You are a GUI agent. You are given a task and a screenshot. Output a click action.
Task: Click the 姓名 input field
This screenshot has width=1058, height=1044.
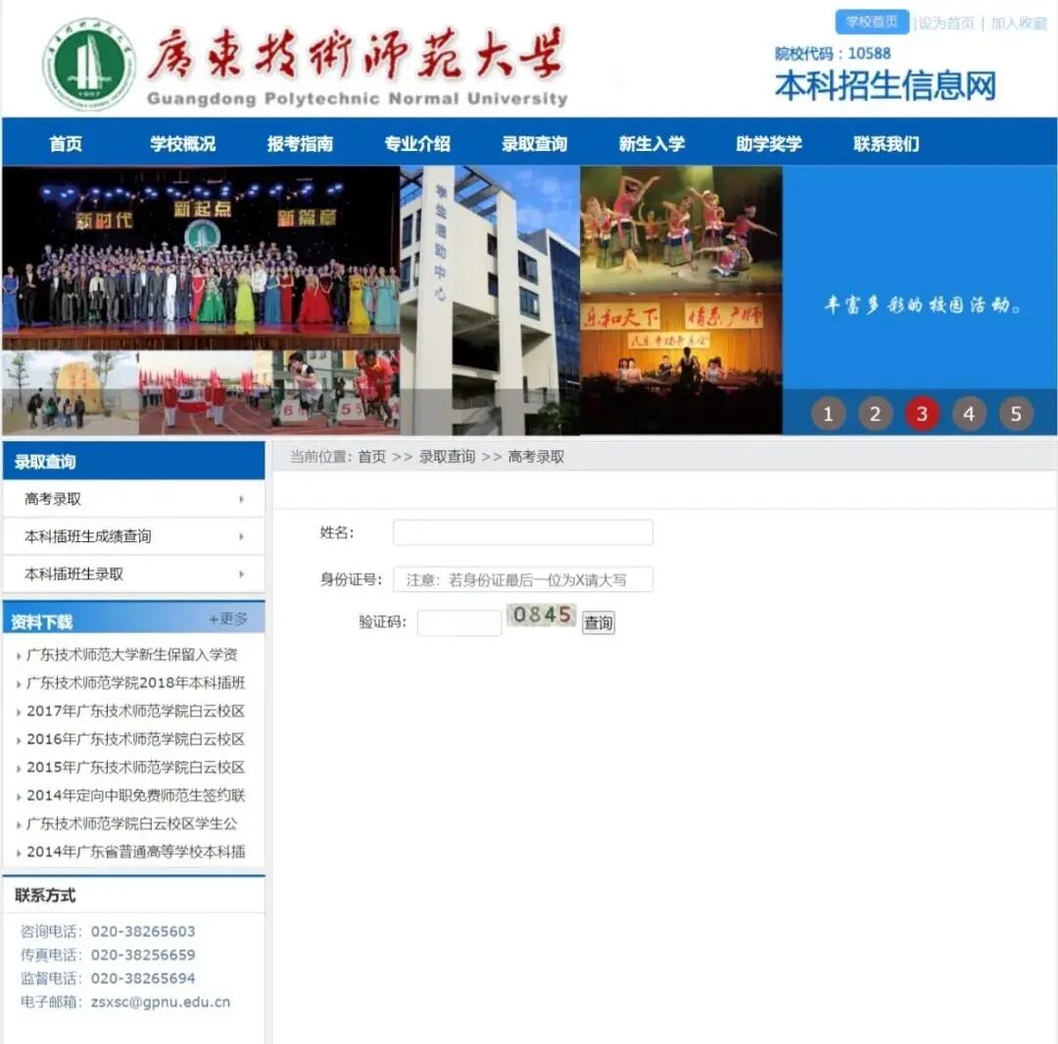[522, 532]
